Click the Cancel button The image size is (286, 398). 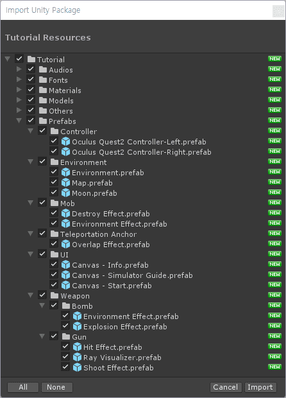(226, 387)
